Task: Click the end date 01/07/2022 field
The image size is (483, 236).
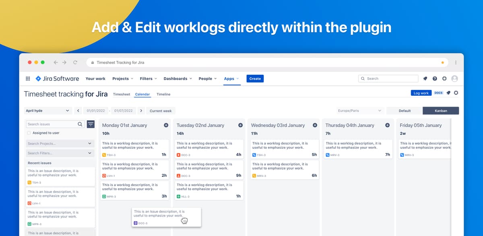Action: [123, 111]
